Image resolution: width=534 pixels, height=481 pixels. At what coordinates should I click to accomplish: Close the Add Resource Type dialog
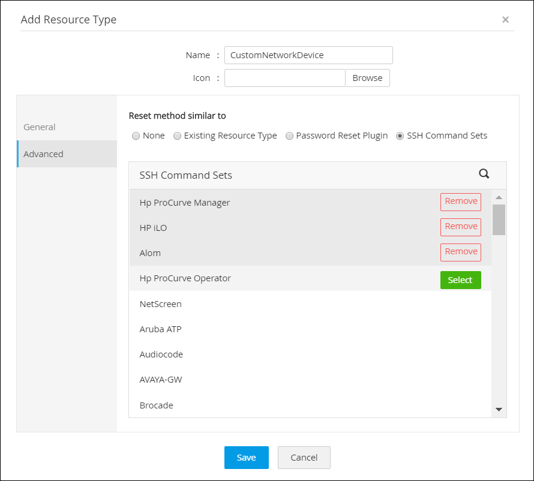(505, 20)
